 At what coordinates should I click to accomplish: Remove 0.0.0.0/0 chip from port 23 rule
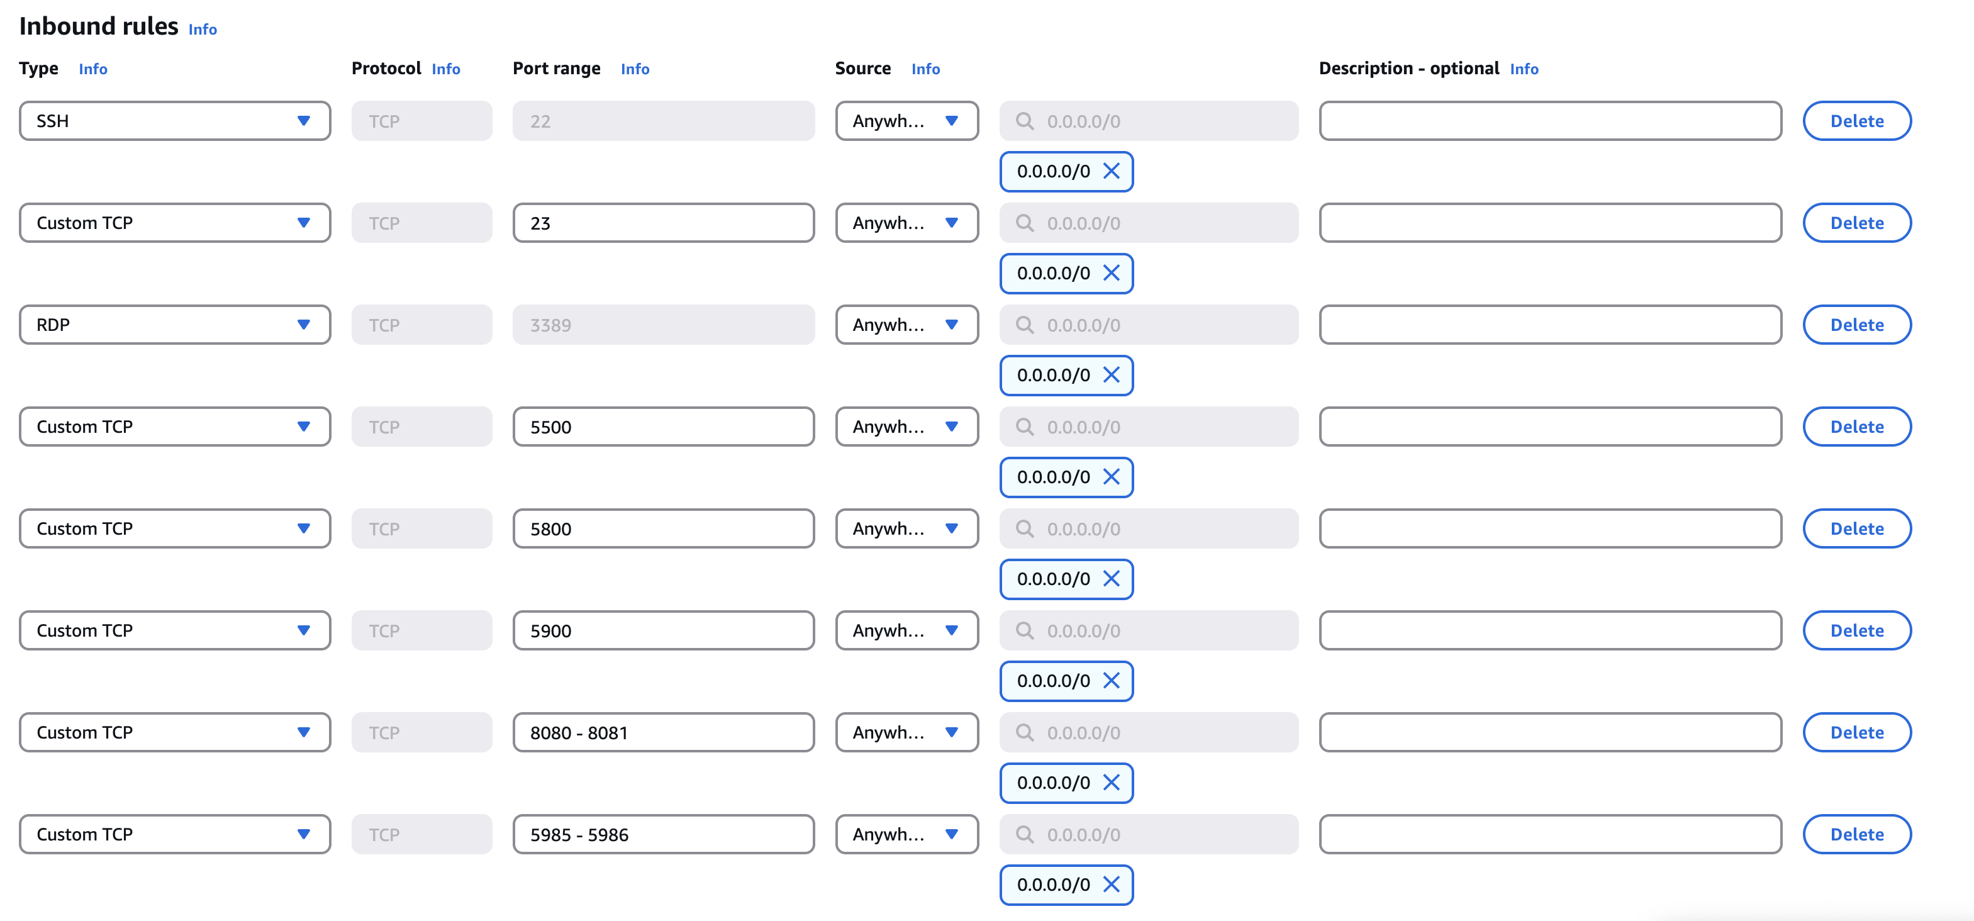click(1111, 273)
